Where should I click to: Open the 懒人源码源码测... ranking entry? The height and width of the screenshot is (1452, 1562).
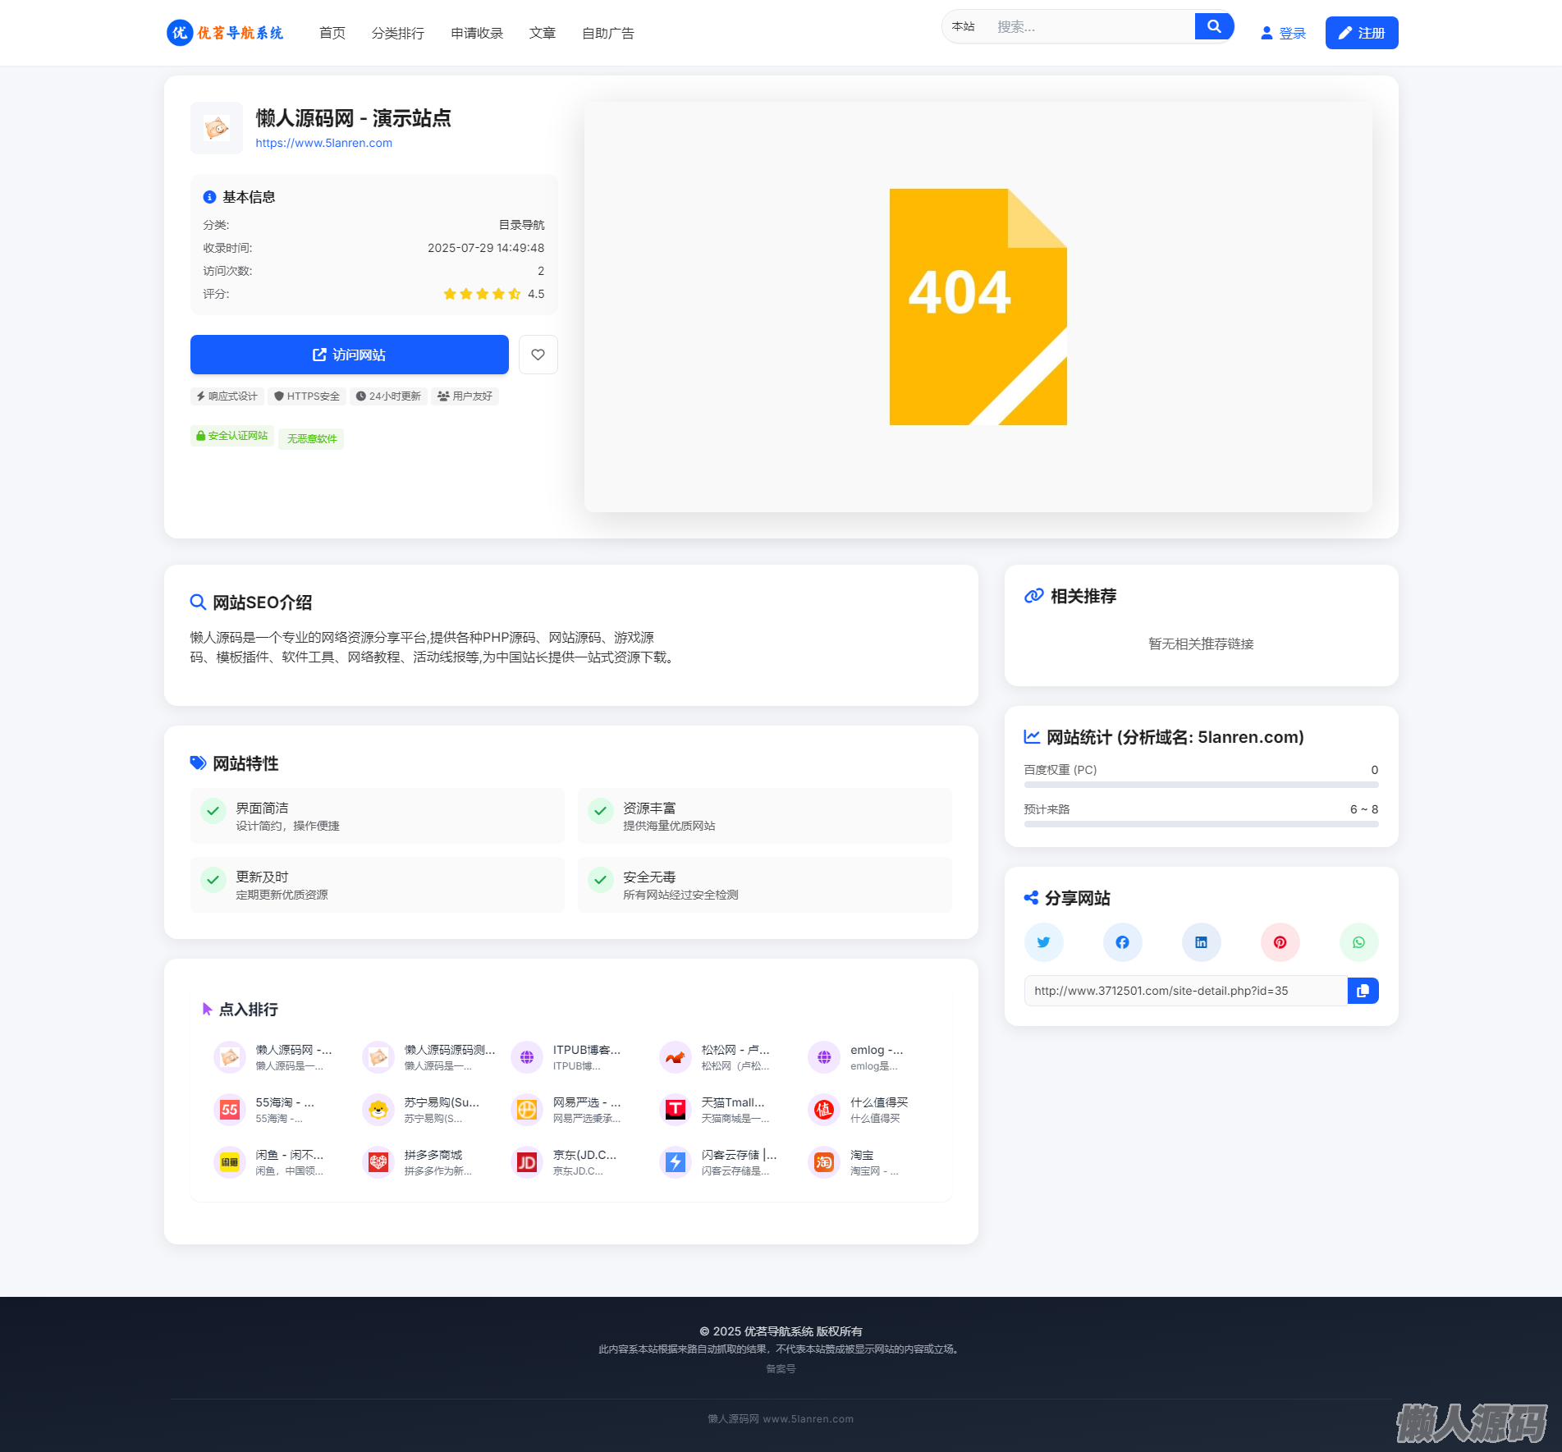(x=430, y=1057)
